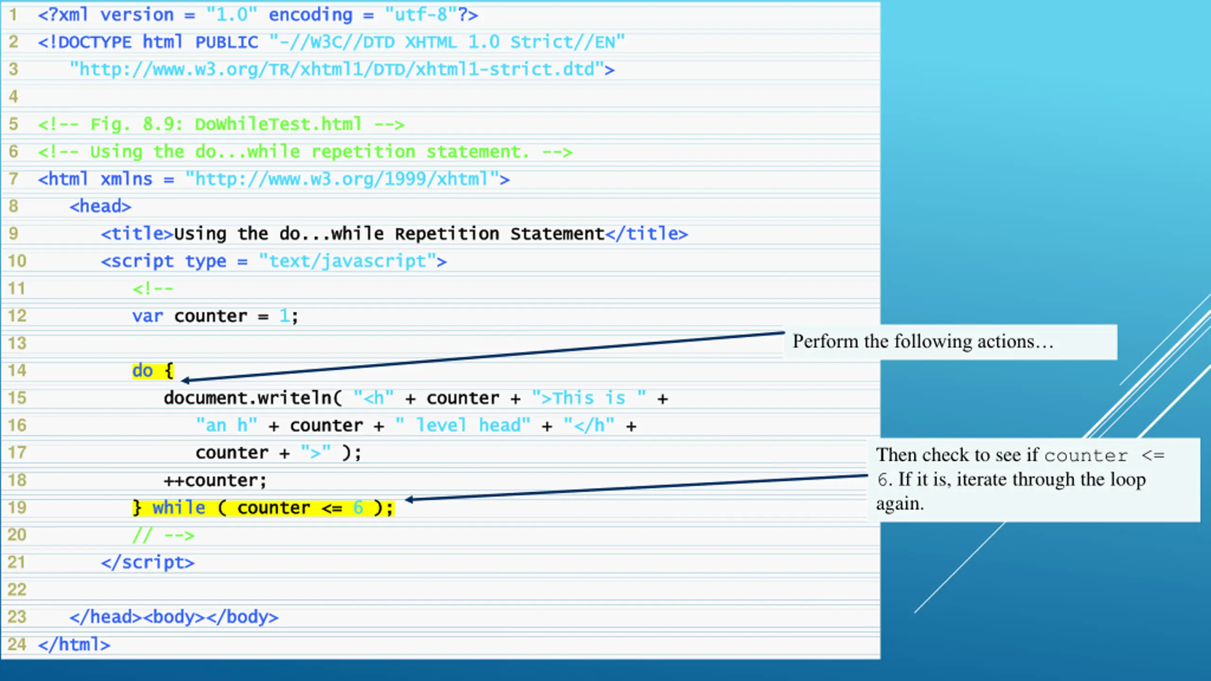This screenshot has height=681, width=1211.
Task: Click the highlighted 'do {' keyword
Action: [153, 371]
